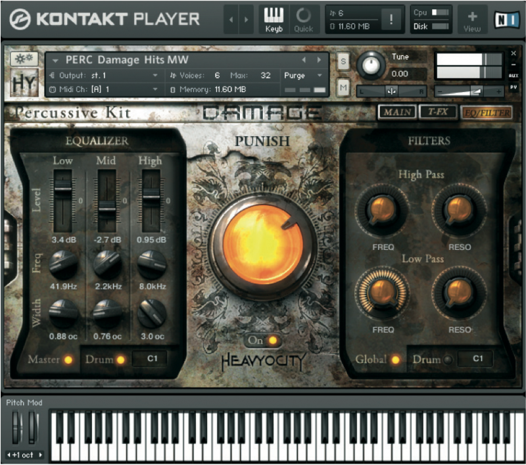Enable the Filters Drum mode
Viewport: 526px width, 465px height.
(x=448, y=360)
